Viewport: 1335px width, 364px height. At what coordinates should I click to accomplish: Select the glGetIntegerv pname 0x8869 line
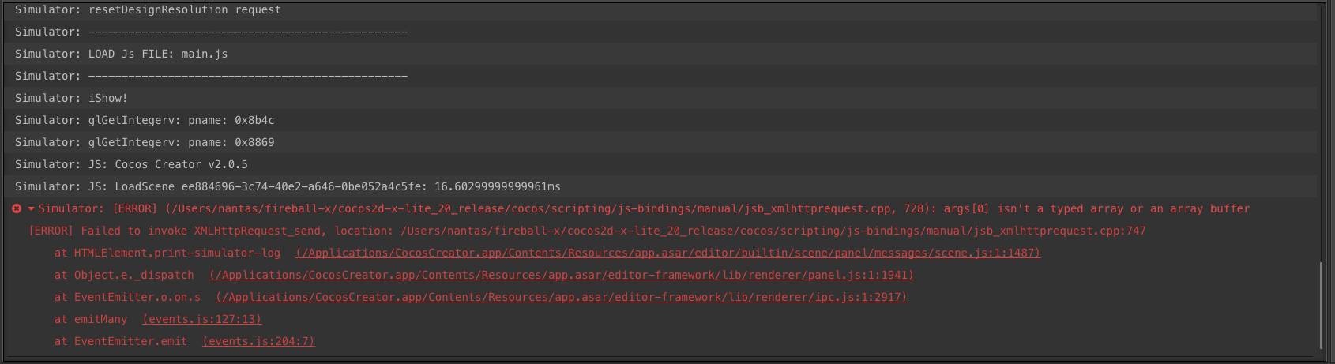(145, 142)
